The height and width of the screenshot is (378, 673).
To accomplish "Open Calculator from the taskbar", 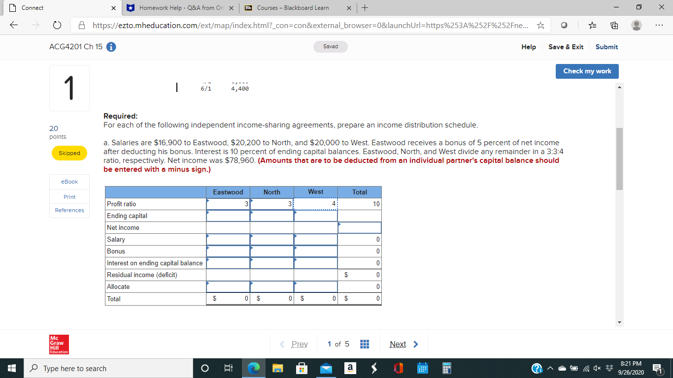I will tap(447, 368).
